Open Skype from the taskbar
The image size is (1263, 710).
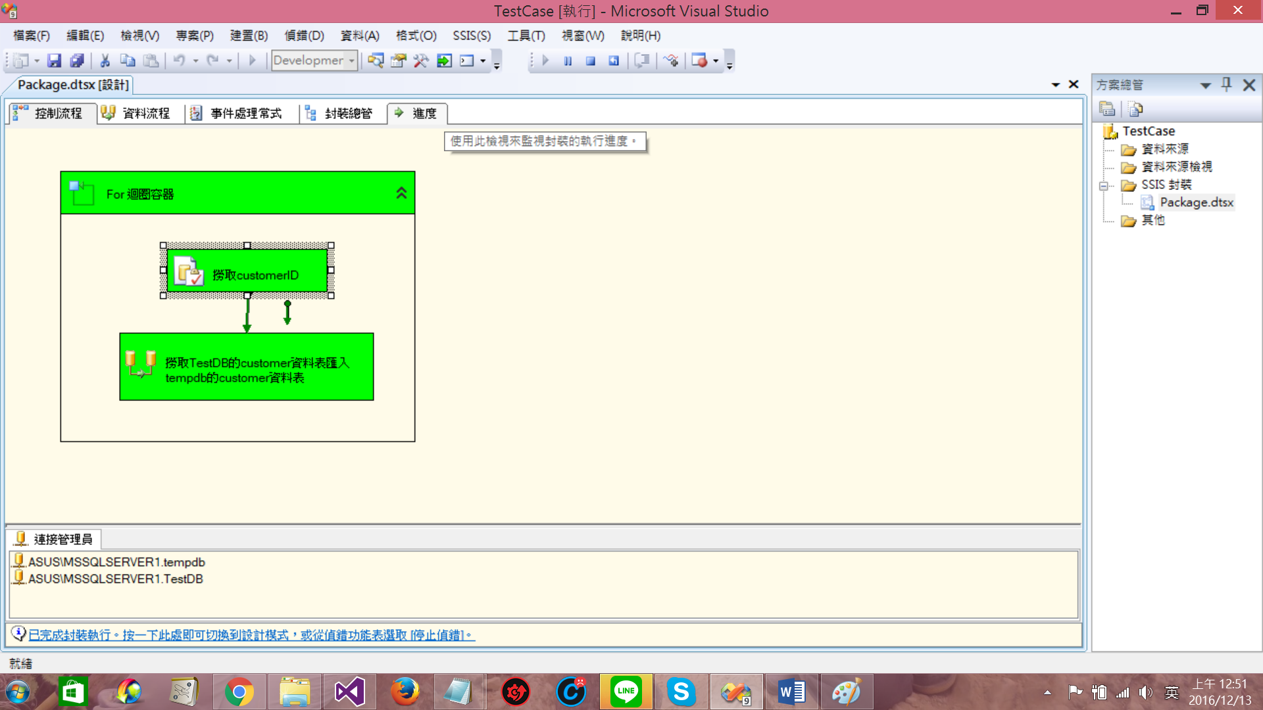(681, 692)
